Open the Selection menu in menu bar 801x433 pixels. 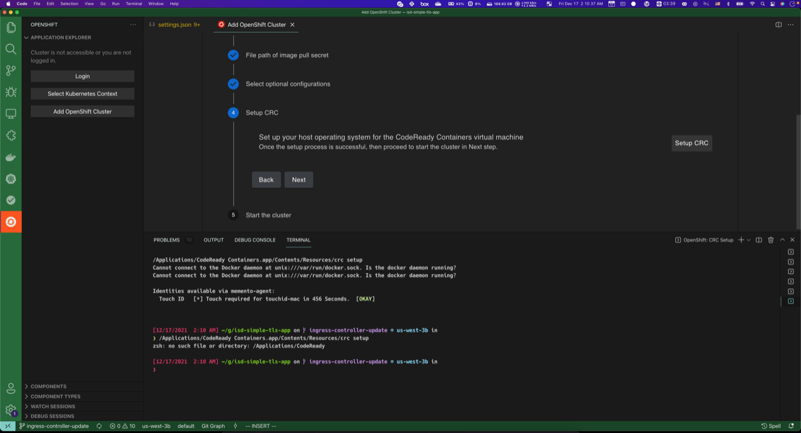(69, 4)
